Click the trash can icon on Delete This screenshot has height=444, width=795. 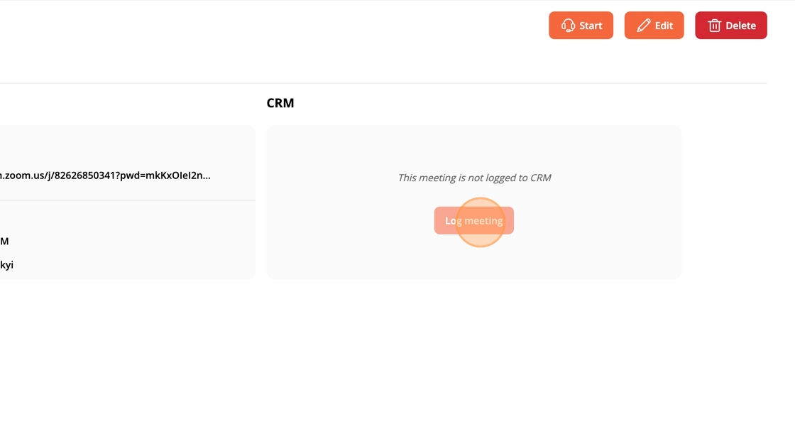click(714, 26)
